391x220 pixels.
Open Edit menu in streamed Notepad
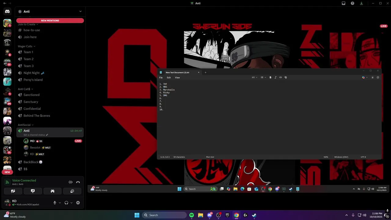169,78
